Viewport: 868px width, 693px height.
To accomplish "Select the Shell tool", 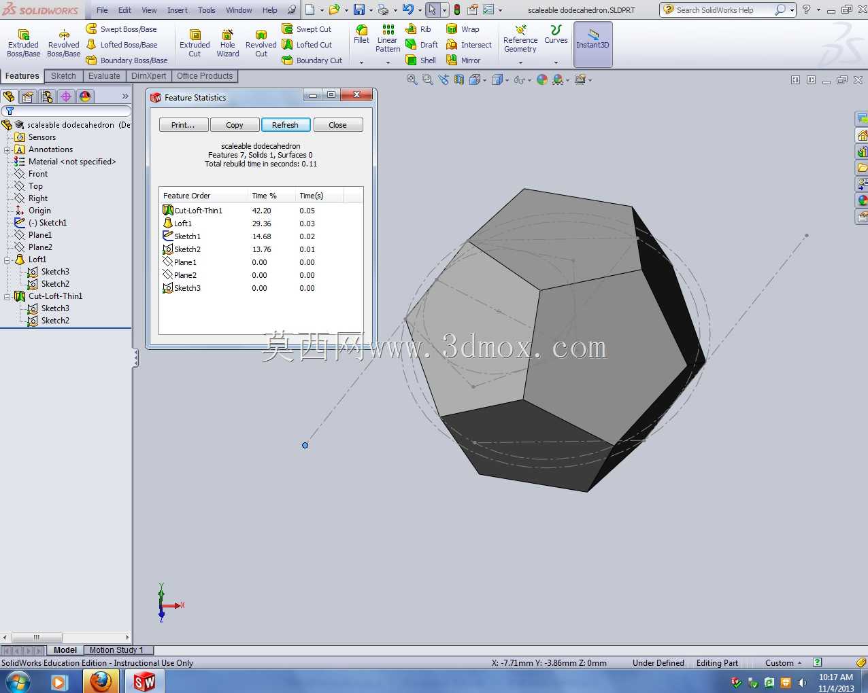I will click(420, 60).
